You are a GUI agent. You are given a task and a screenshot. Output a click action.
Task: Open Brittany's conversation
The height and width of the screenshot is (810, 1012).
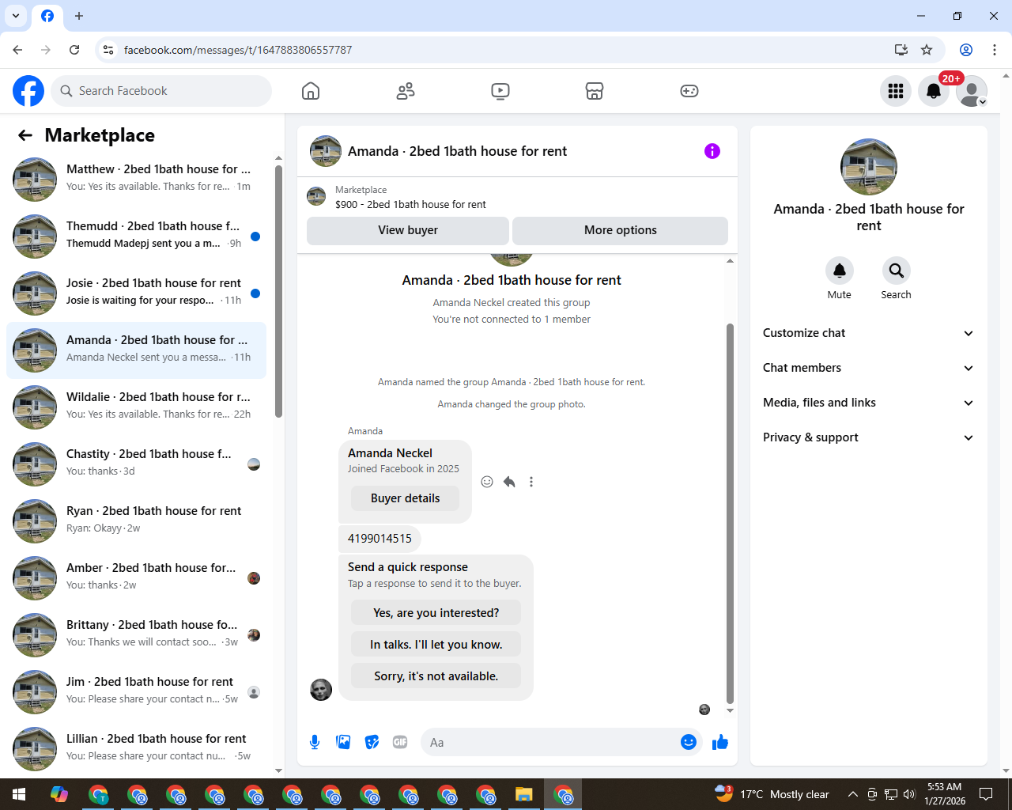tap(136, 635)
